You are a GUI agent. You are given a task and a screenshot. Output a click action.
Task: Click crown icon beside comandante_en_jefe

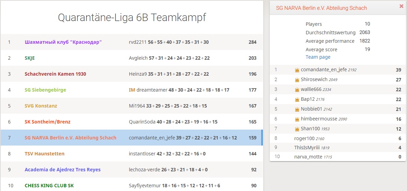(297, 70)
